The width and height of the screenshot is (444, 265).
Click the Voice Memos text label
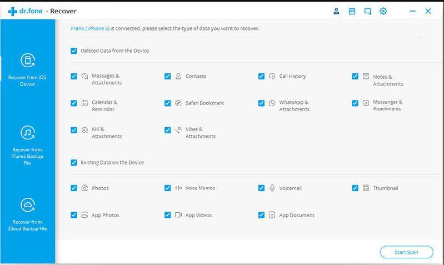click(200, 188)
